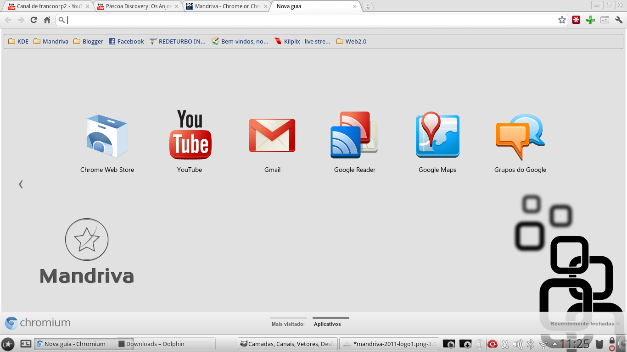627x352 pixels.
Task: Launch Google Maps app
Action: pos(437,135)
